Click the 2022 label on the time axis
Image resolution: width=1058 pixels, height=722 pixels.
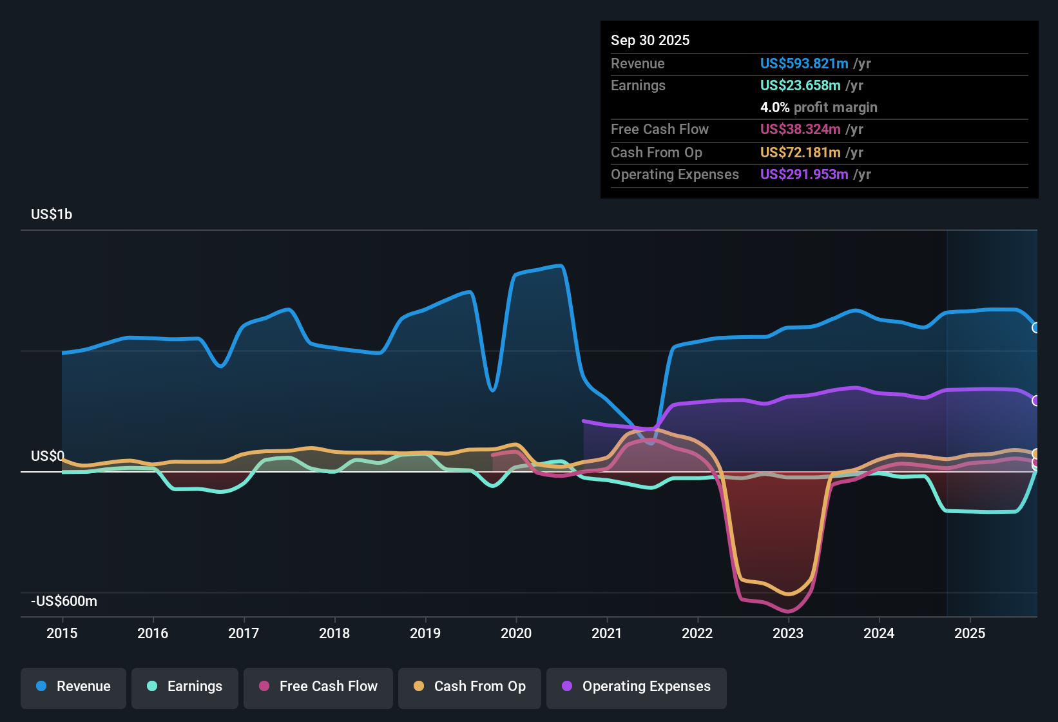tap(697, 634)
